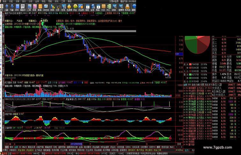Go to next stock with 下翻 icon

[12, 7]
